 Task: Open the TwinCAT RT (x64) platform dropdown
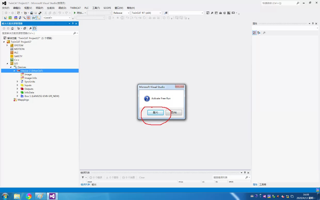[146, 13]
